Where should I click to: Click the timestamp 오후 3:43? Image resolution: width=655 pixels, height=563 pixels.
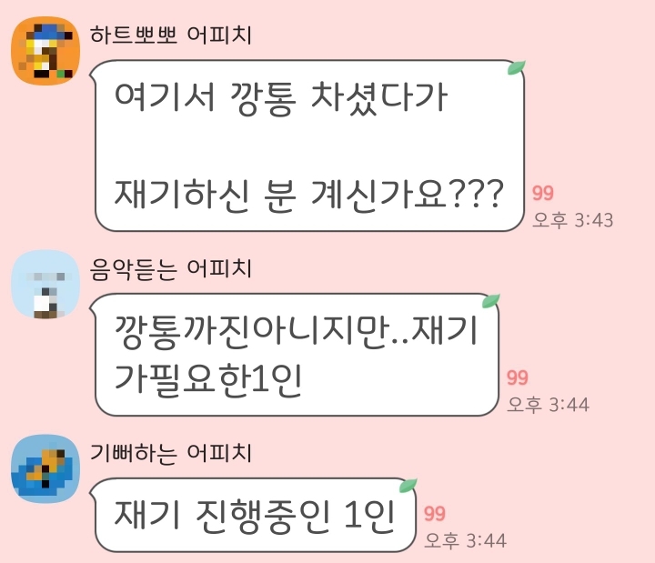pyautogui.click(x=572, y=220)
